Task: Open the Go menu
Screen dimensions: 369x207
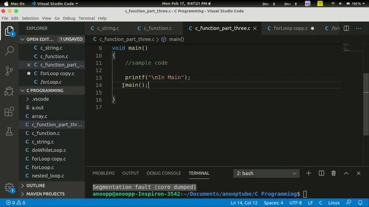Action: pos(57,18)
